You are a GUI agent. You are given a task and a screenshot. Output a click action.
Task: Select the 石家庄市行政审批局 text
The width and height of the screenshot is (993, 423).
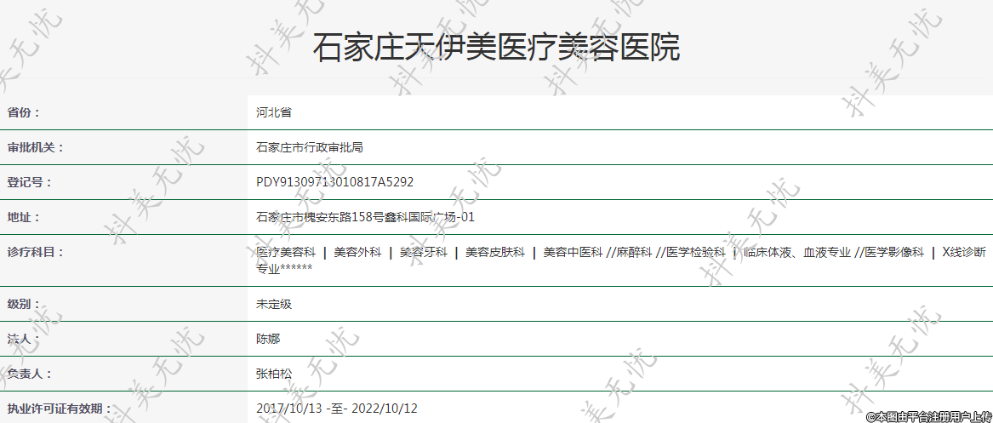[310, 147]
